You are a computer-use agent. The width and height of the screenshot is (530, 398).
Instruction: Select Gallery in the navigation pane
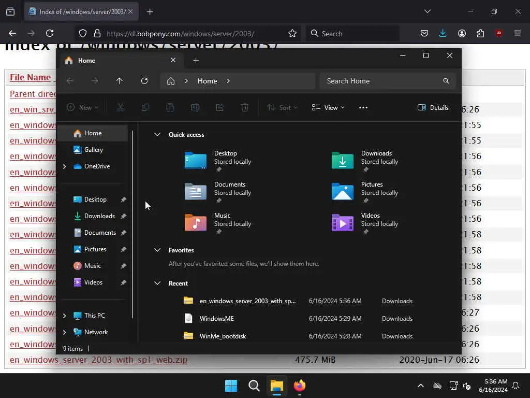pyautogui.click(x=93, y=150)
